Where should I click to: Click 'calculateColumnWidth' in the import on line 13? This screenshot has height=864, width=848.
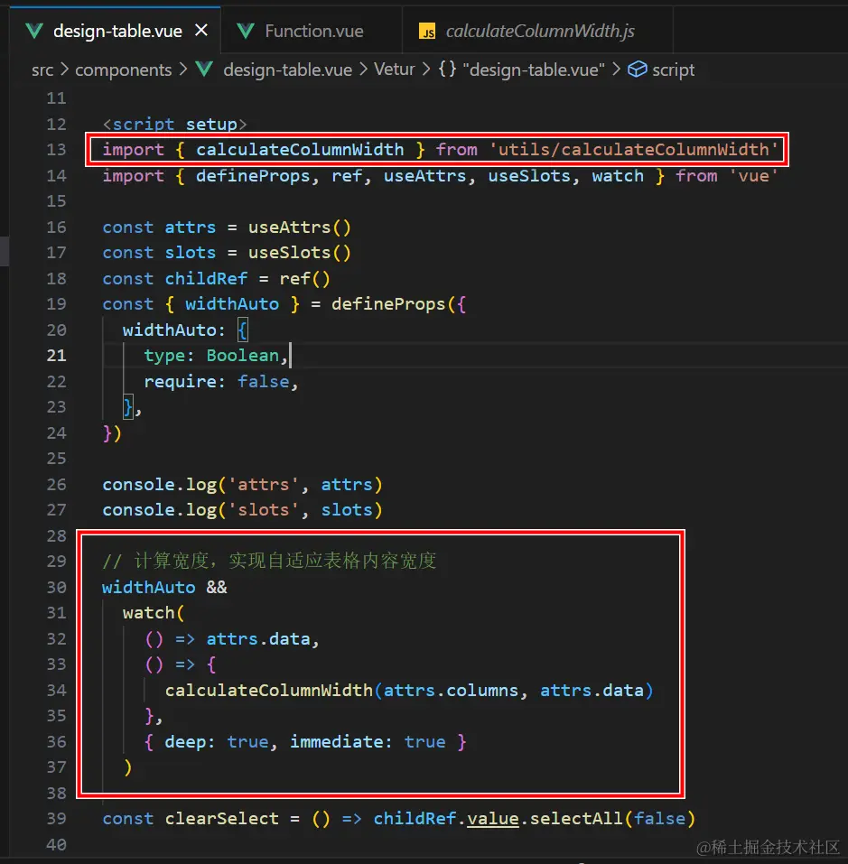[x=301, y=150]
